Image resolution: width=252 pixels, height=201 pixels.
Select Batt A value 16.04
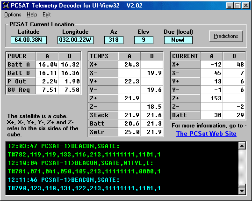coord(47,65)
